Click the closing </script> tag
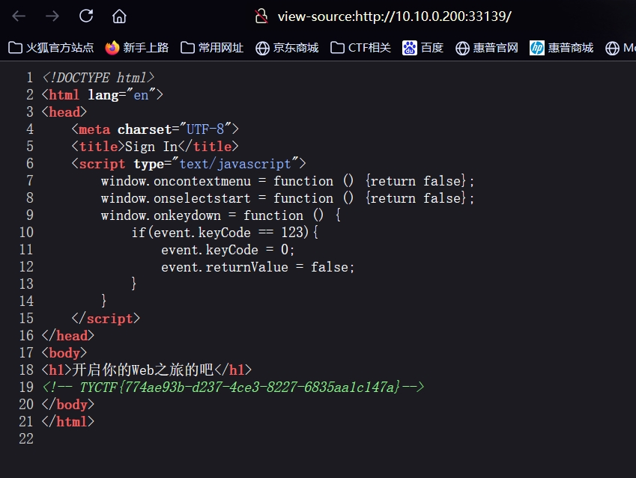636x478 pixels. 106,319
